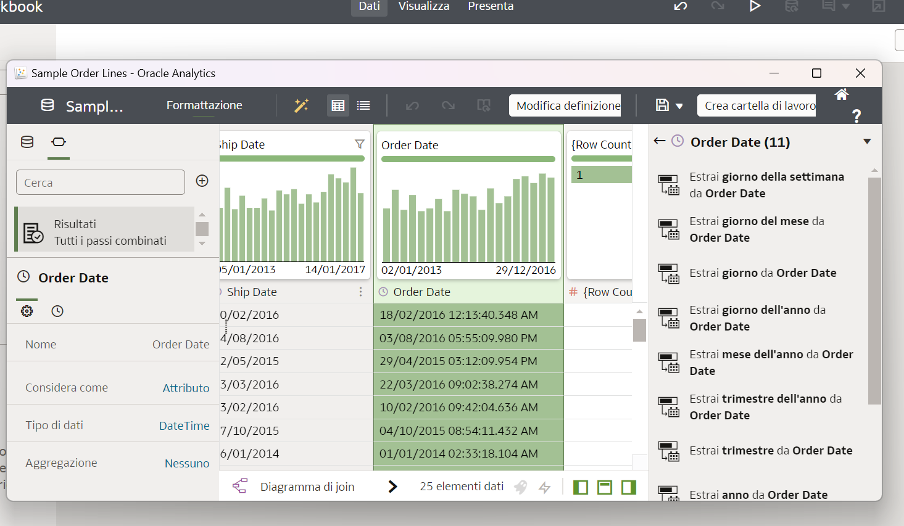This screenshot has width=904, height=526.
Task: Apply Estrai trimestre dell'anno recommendation
Action: pos(759,407)
